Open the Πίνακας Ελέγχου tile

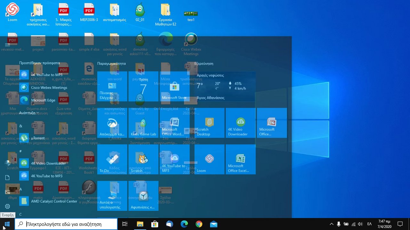[x=112, y=86]
